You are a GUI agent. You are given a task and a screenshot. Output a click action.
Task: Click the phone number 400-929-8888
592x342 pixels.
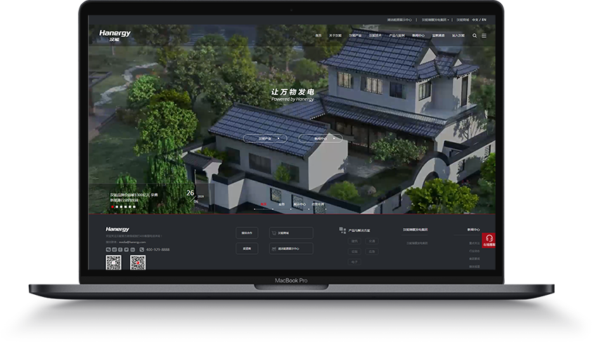click(157, 249)
